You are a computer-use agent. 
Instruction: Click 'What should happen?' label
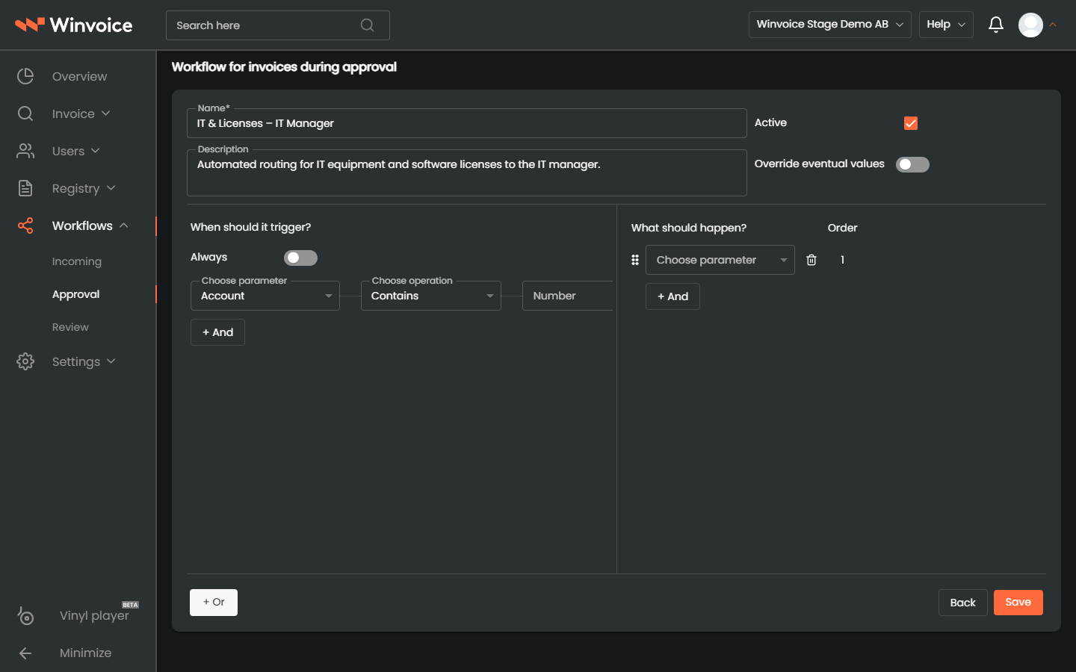[x=689, y=228]
